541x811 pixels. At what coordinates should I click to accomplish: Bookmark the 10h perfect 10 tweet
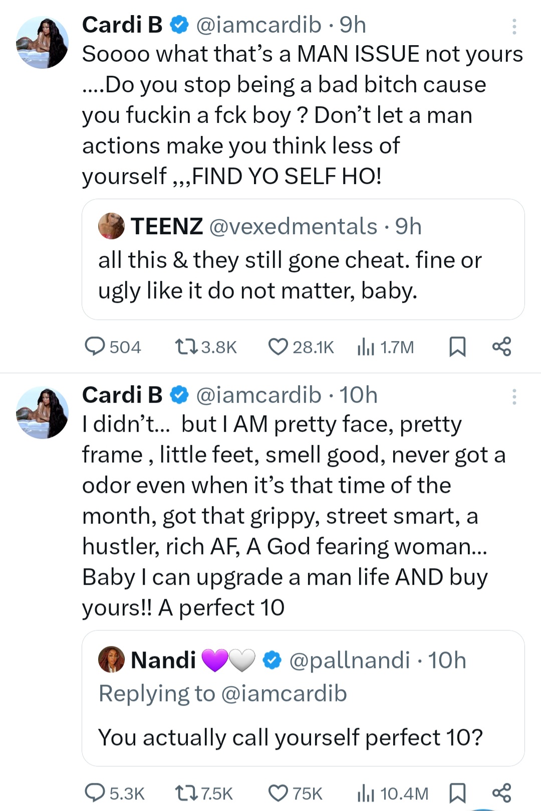[x=457, y=793]
